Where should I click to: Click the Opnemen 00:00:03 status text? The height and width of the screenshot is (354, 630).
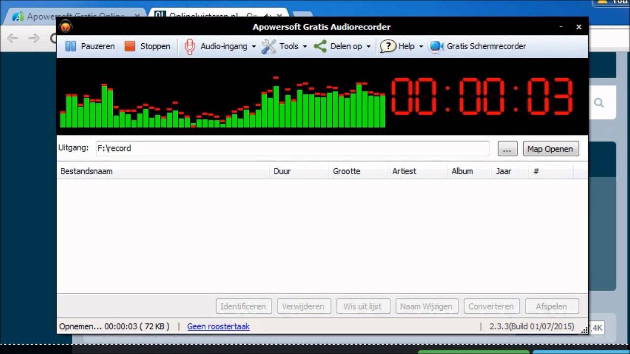click(114, 326)
